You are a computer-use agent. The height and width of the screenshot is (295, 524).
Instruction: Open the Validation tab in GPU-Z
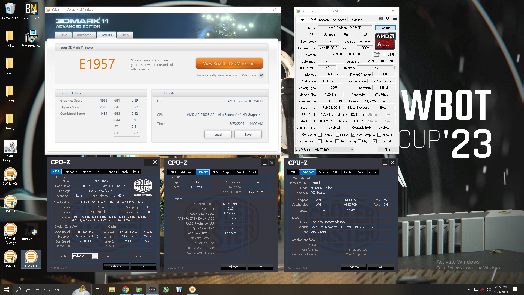coord(356,20)
